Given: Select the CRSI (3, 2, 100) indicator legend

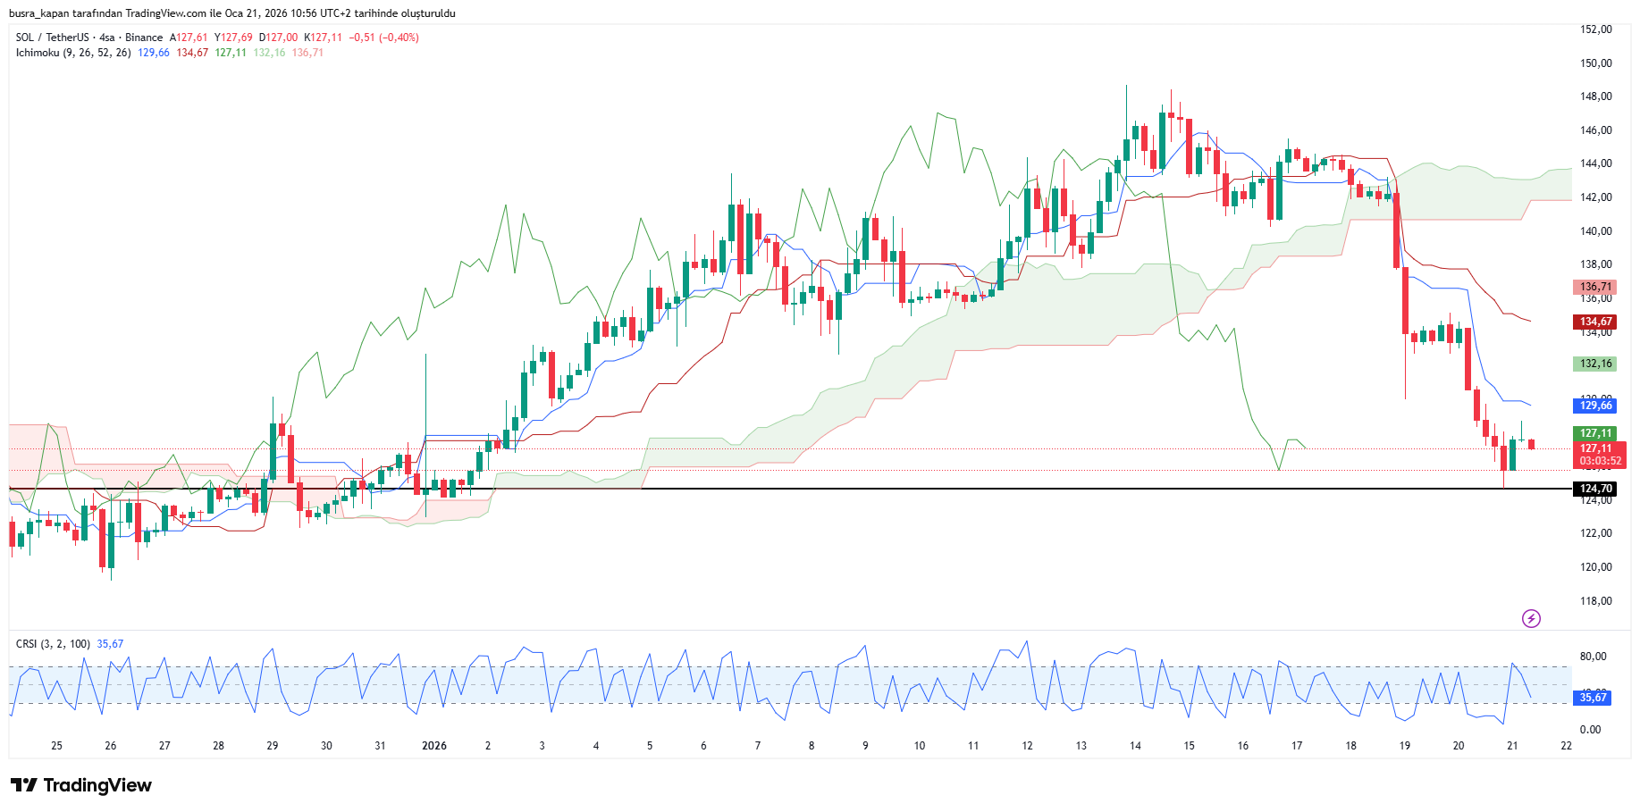Looking at the screenshot, I should coord(53,644).
